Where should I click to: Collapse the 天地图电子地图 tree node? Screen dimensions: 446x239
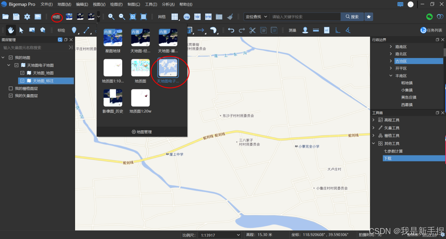[x=9, y=65]
